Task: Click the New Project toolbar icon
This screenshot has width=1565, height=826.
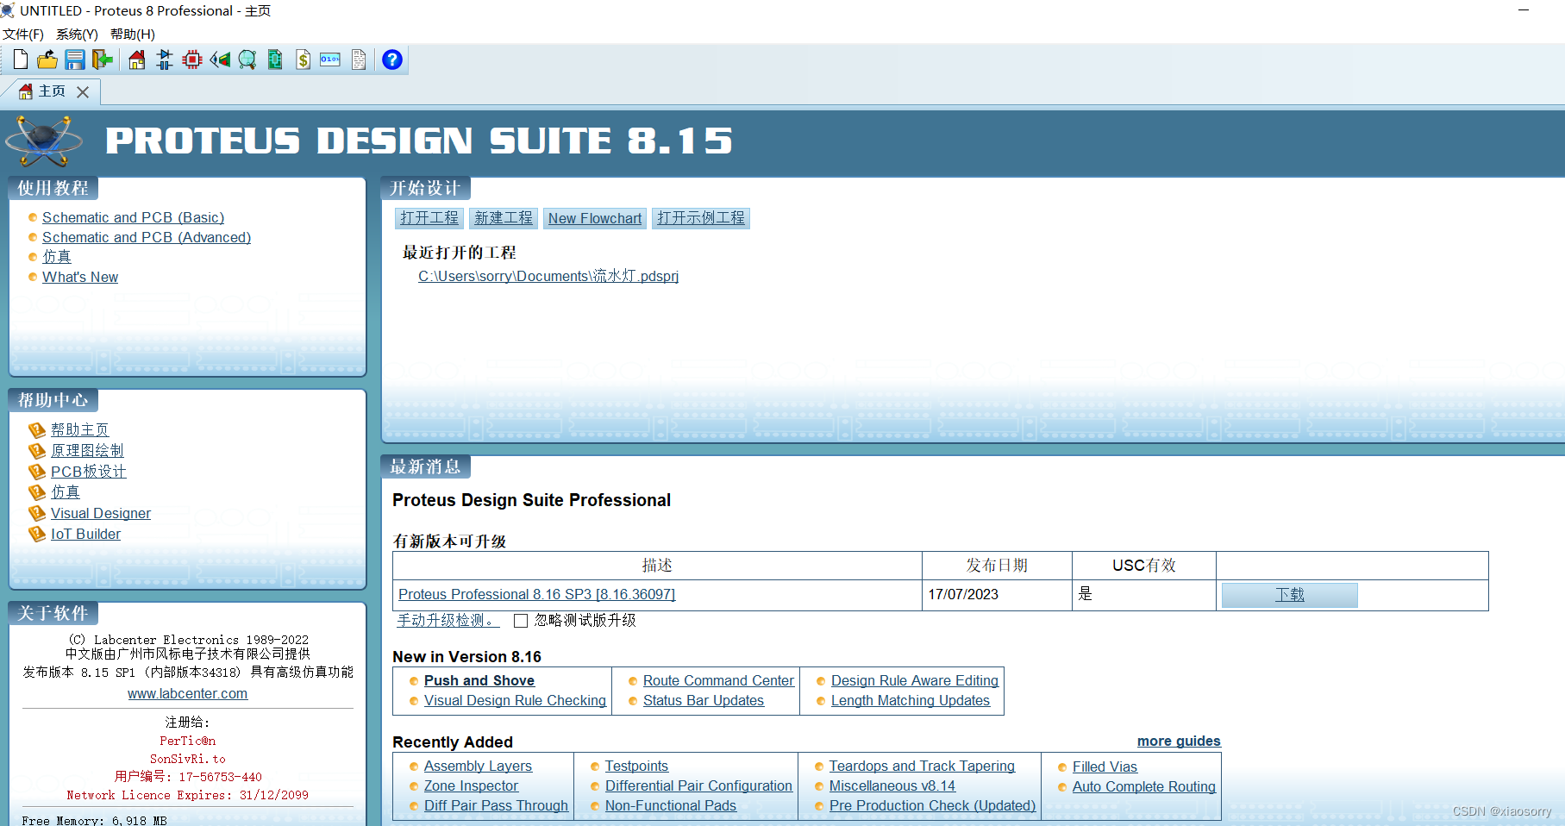Action: [21, 59]
